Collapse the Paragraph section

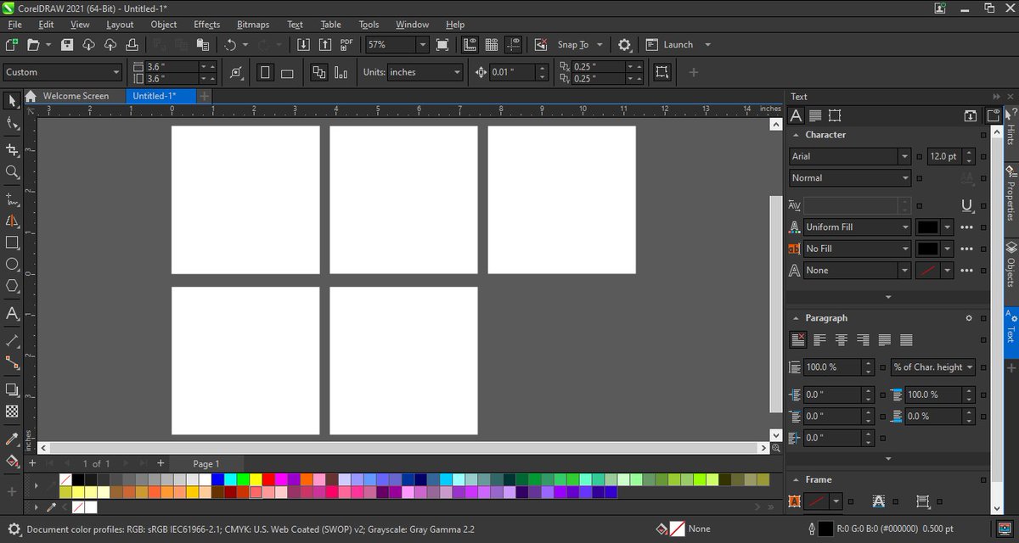[797, 318]
